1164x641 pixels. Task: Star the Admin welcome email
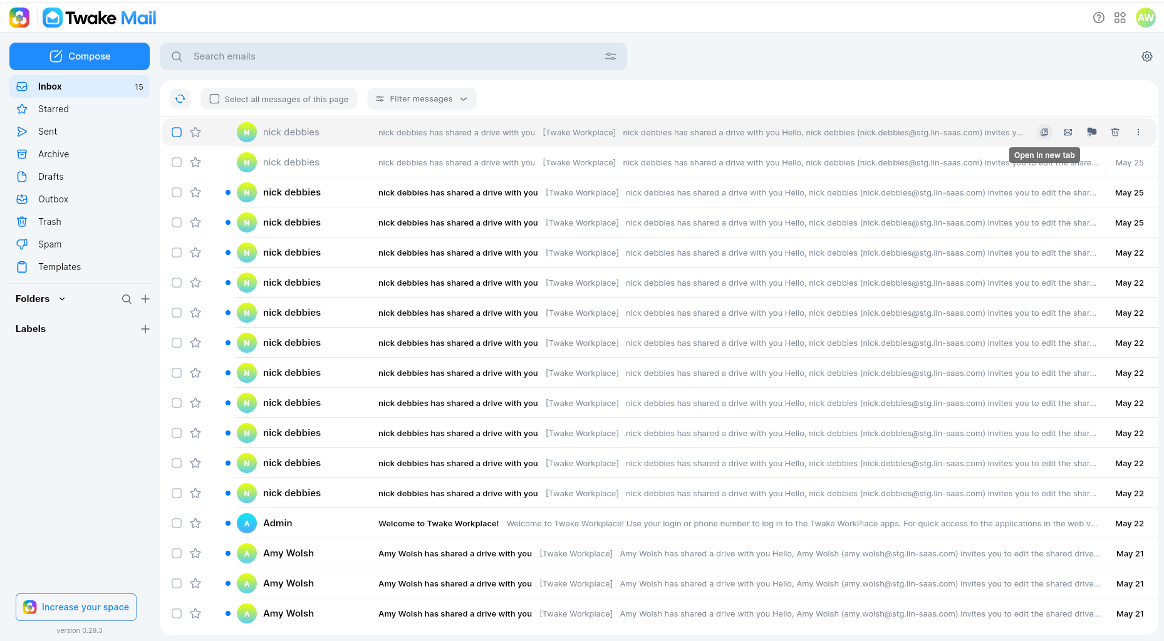click(195, 523)
